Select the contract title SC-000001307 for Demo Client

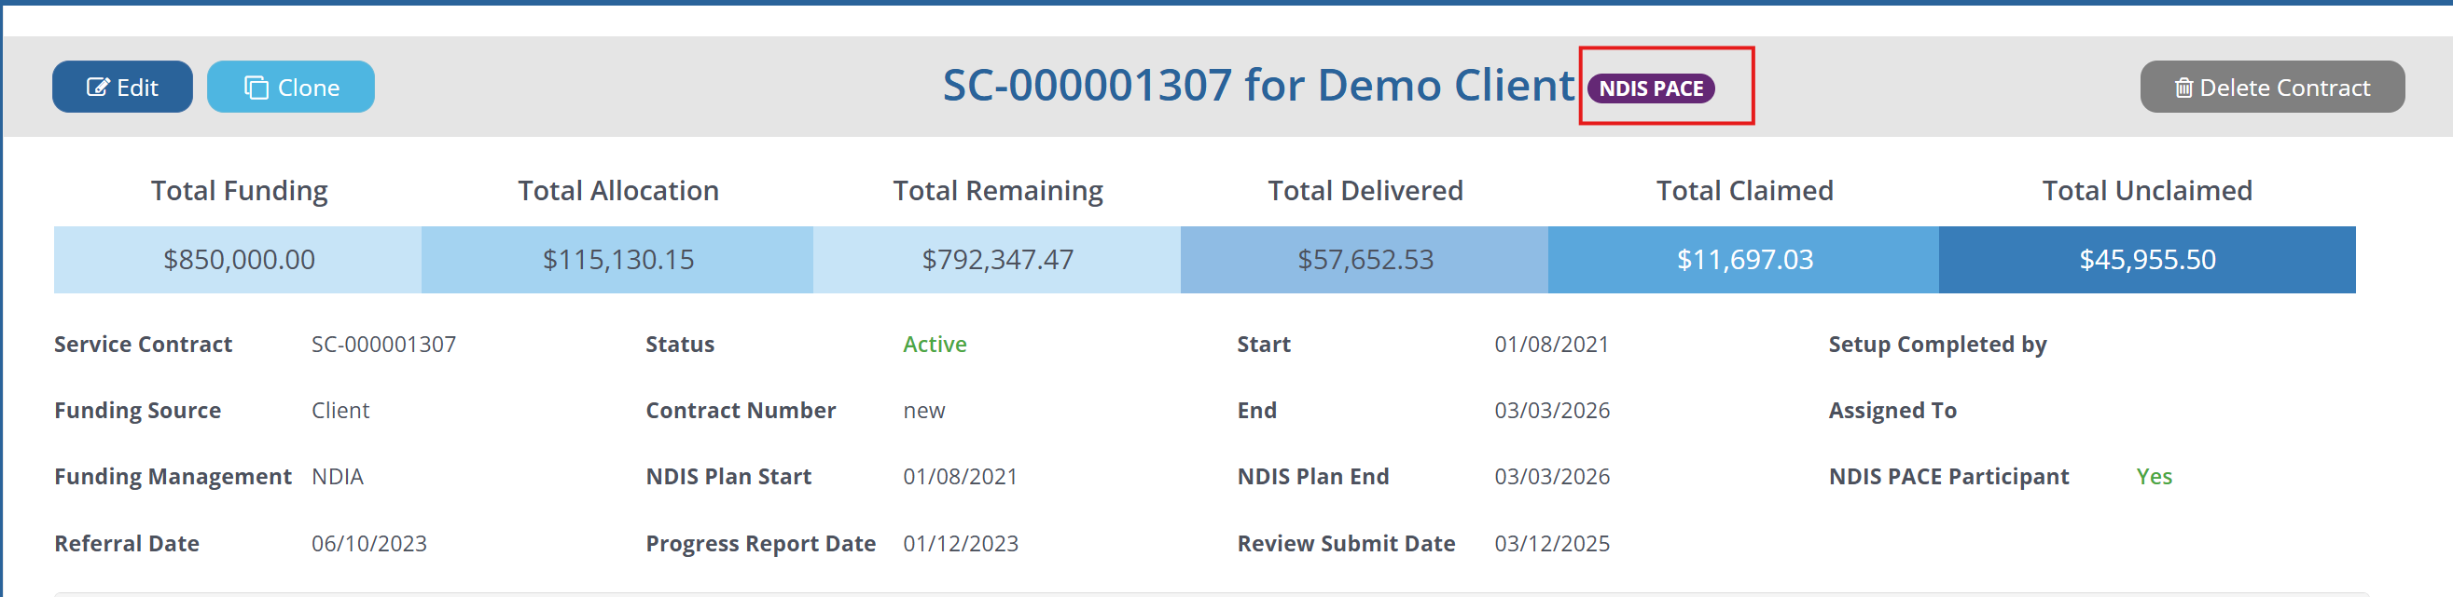point(1258,86)
